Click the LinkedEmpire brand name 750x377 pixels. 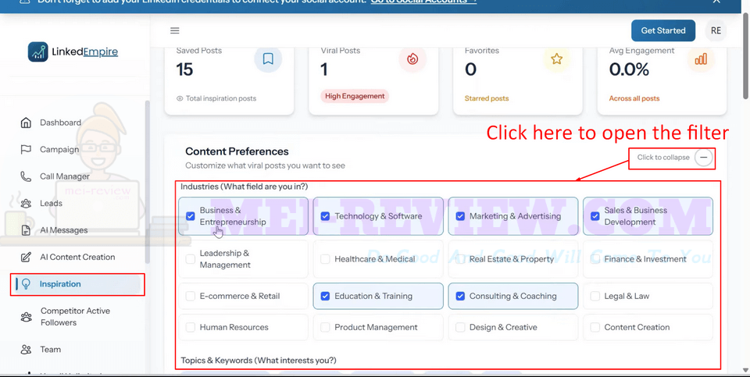coord(84,52)
